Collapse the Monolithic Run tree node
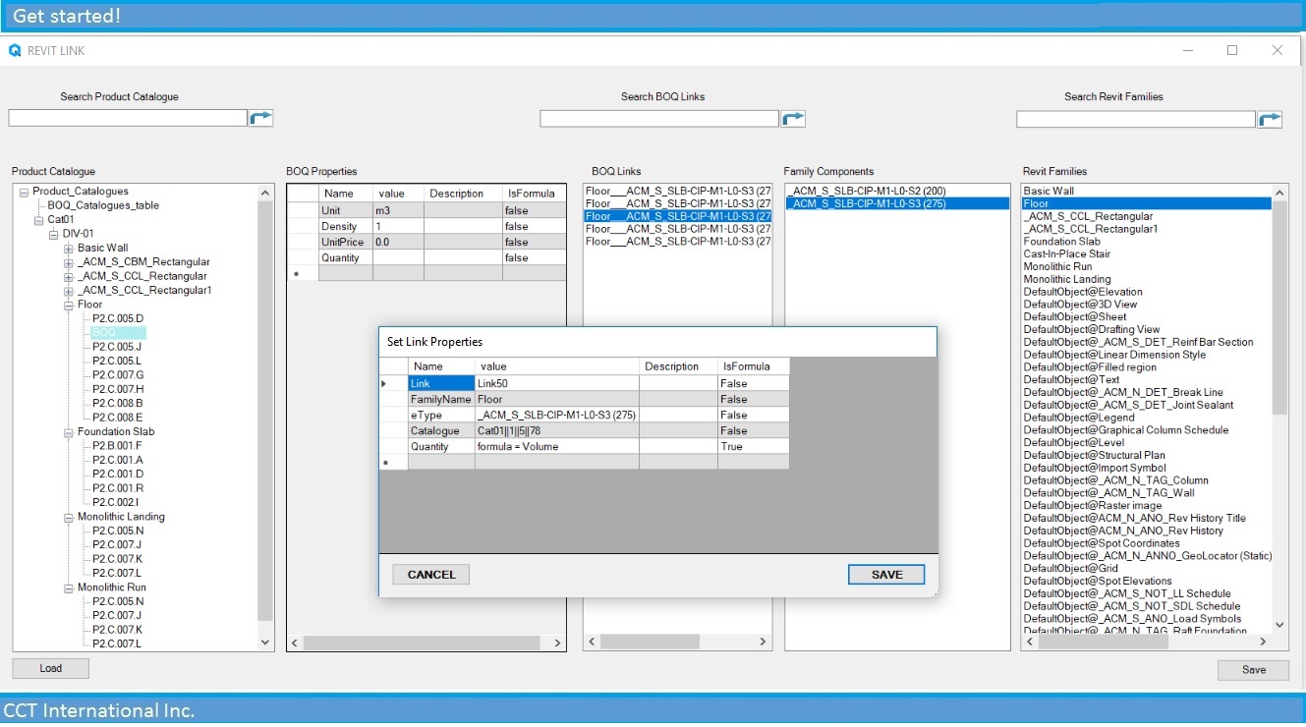1306x727 pixels. point(67,587)
